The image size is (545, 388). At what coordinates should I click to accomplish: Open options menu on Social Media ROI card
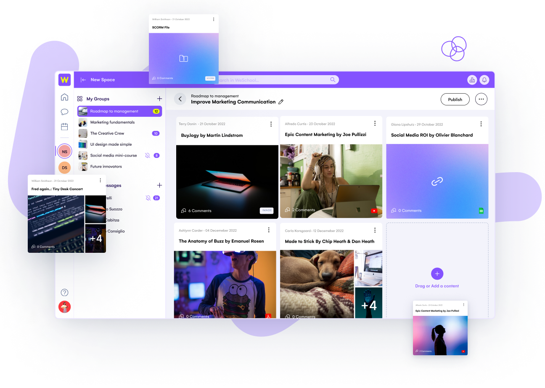pyautogui.click(x=481, y=123)
